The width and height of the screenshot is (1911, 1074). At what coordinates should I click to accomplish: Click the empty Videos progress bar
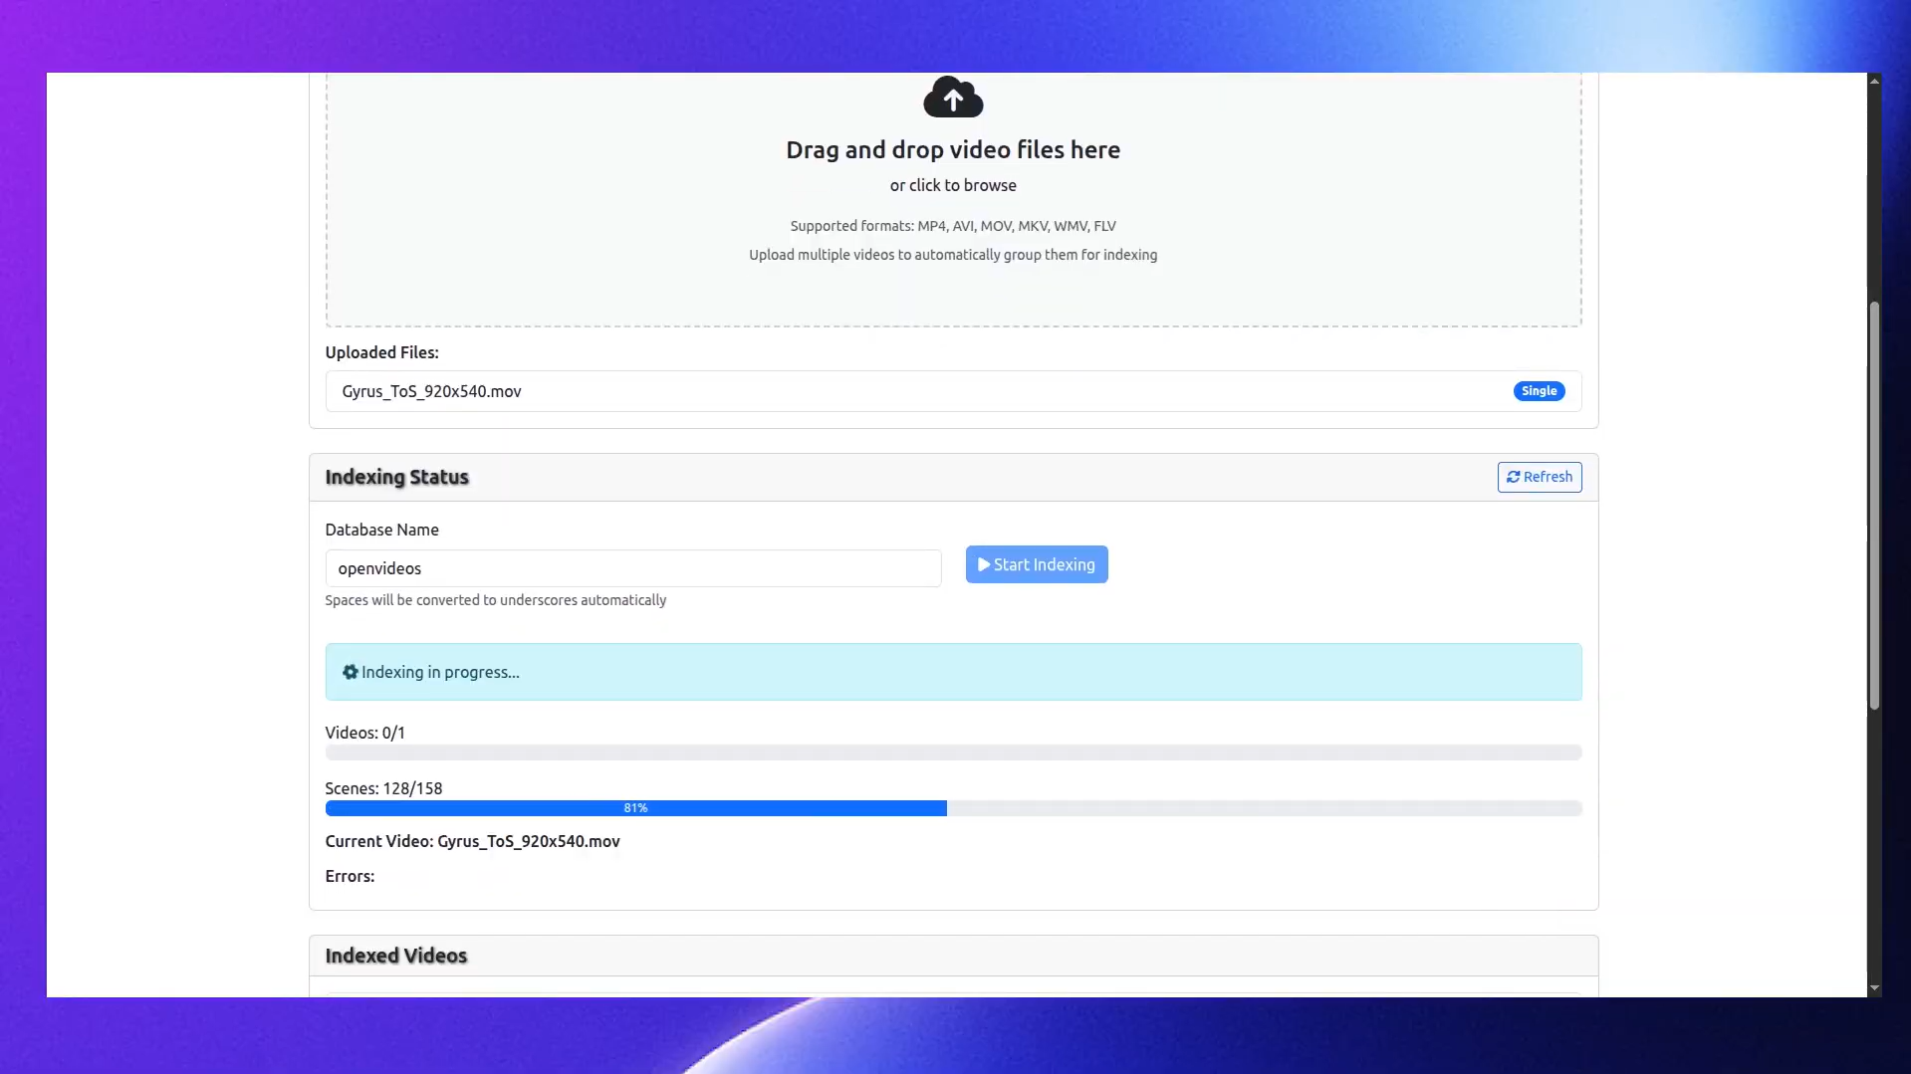click(x=952, y=752)
